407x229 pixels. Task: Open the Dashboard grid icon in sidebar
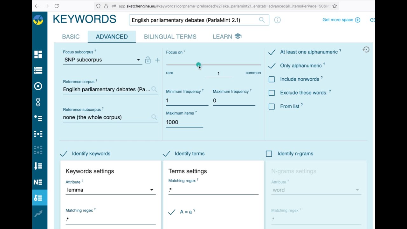(x=38, y=54)
